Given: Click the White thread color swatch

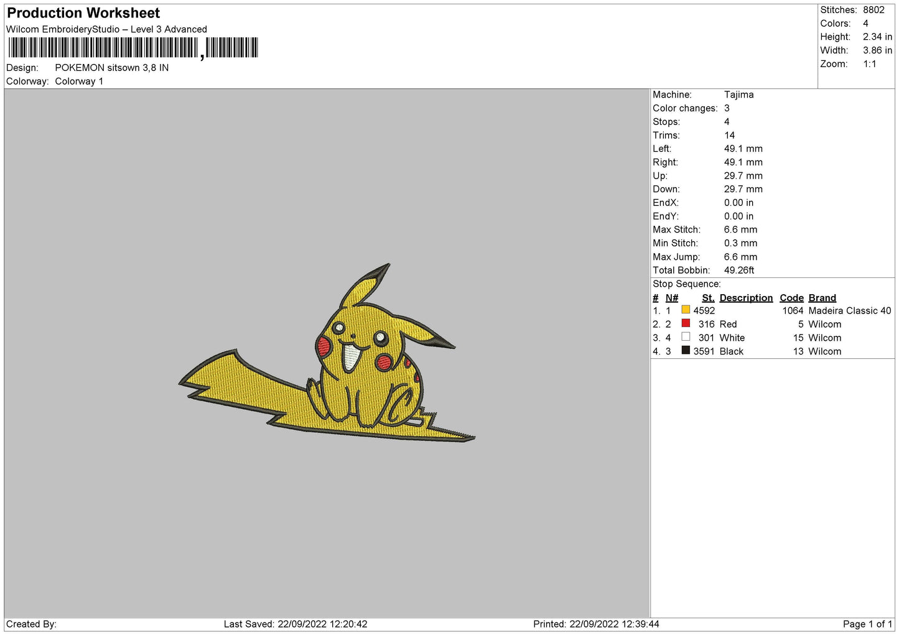Looking at the screenshot, I should [x=686, y=337].
